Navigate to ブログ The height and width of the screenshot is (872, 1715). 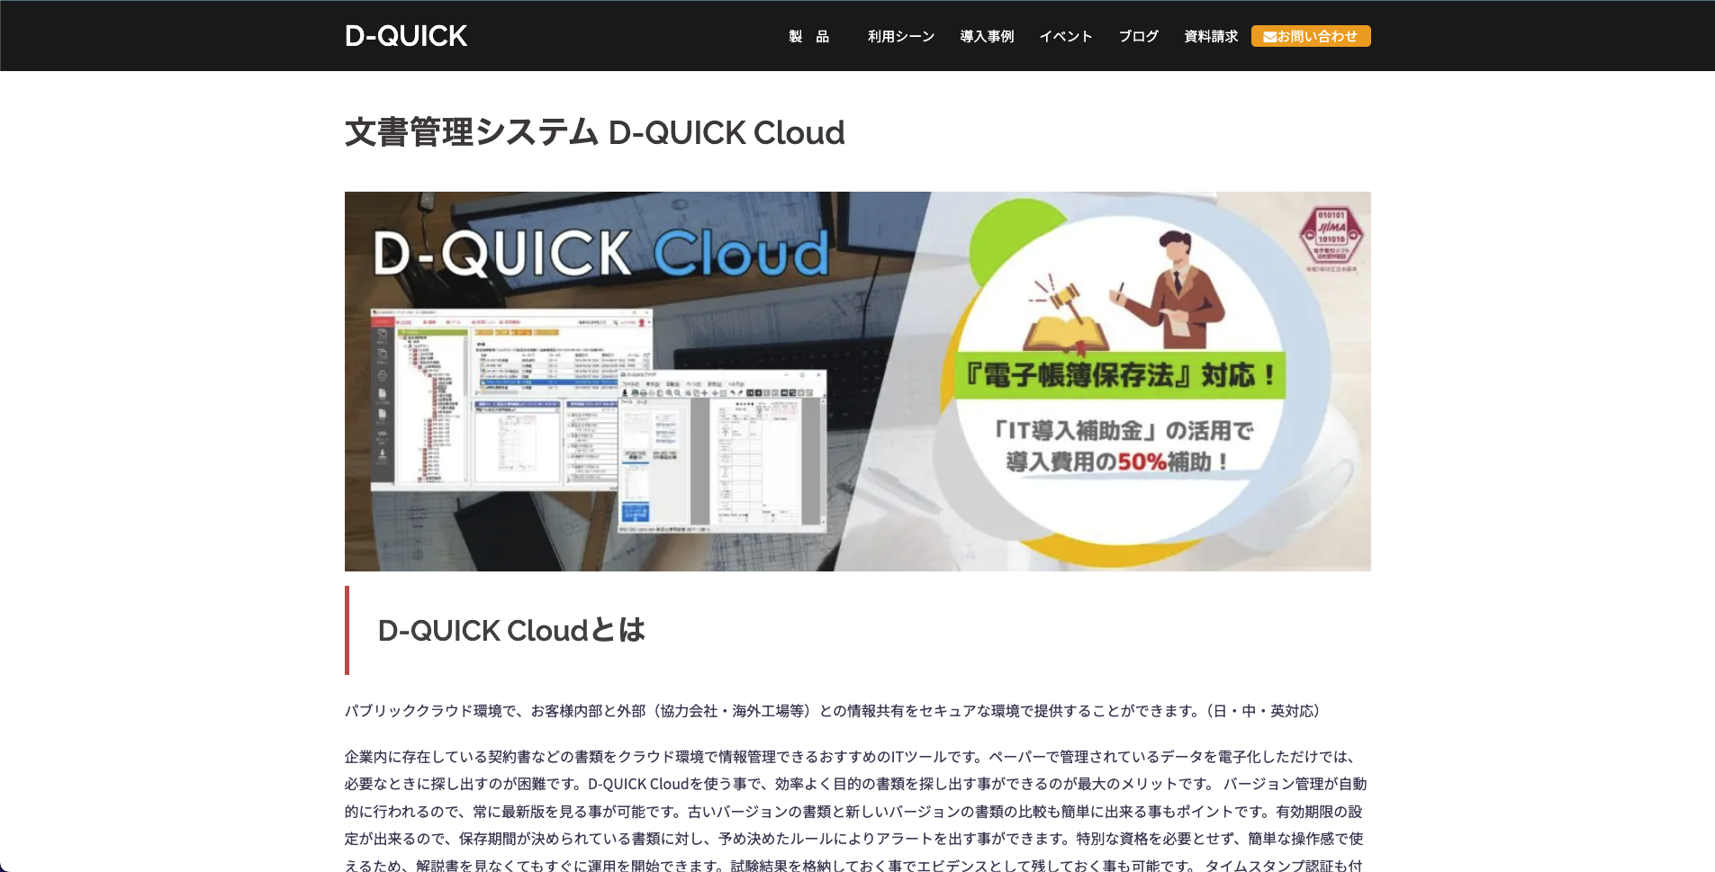point(1138,37)
